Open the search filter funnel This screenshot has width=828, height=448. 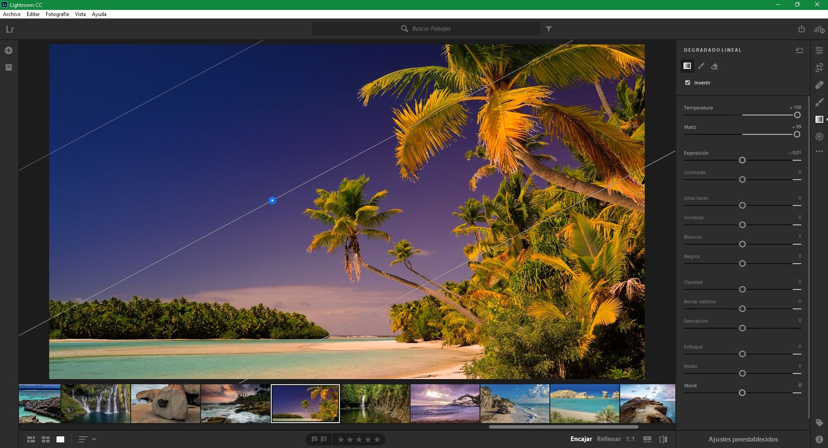[549, 29]
